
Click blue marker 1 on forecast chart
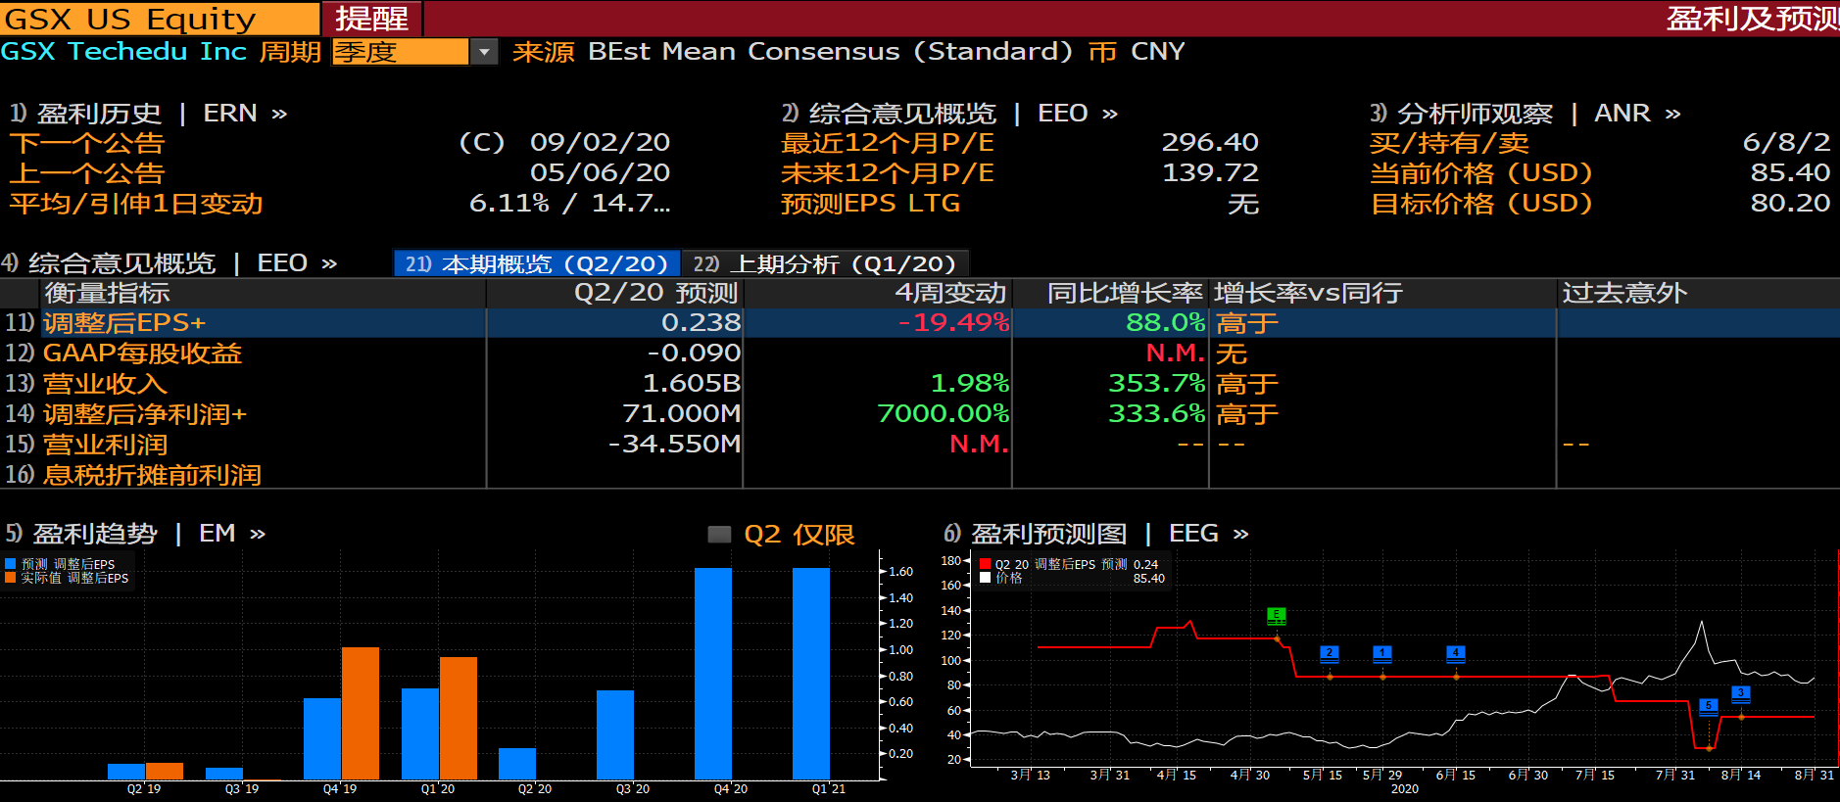[x=1381, y=653]
